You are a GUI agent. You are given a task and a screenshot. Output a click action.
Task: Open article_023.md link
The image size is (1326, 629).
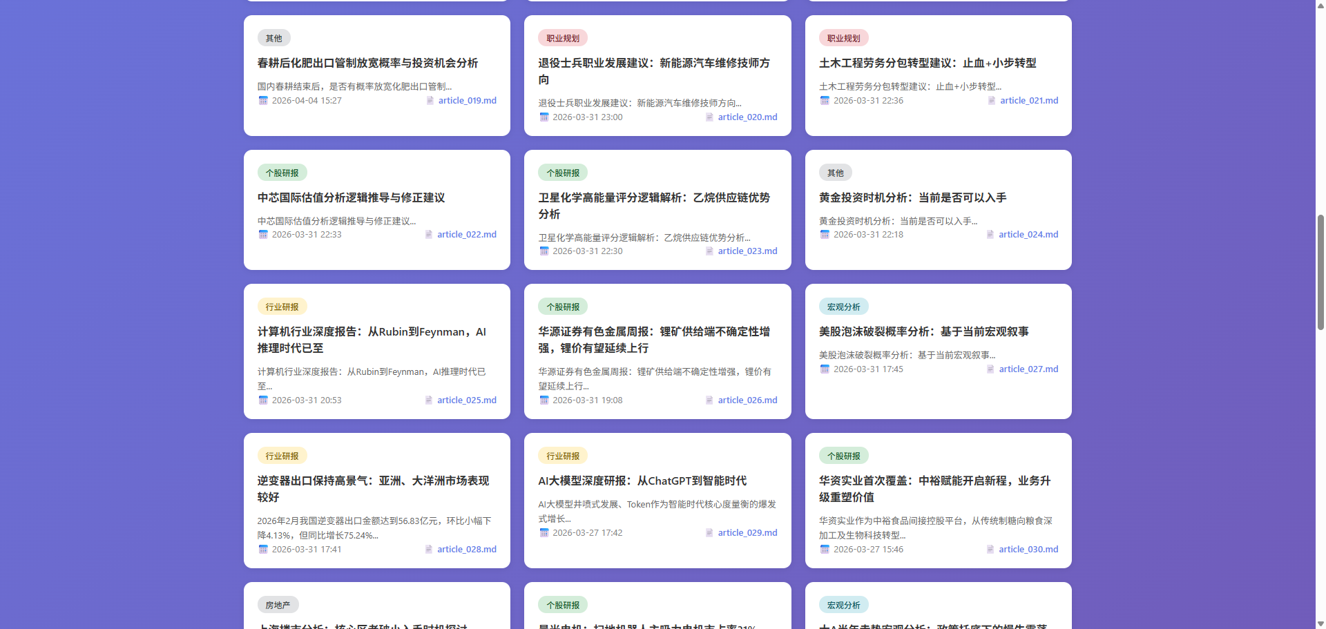pyautogui.click(x=748, y=251)
